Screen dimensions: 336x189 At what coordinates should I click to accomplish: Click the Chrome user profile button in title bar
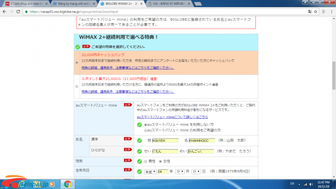pyautogui.click(x=305, y=2)
